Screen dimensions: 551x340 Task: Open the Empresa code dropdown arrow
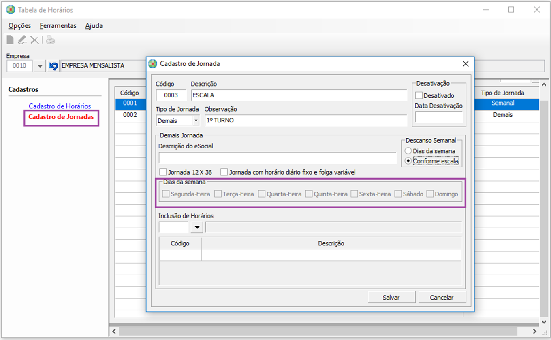click(x=40, y=65)
